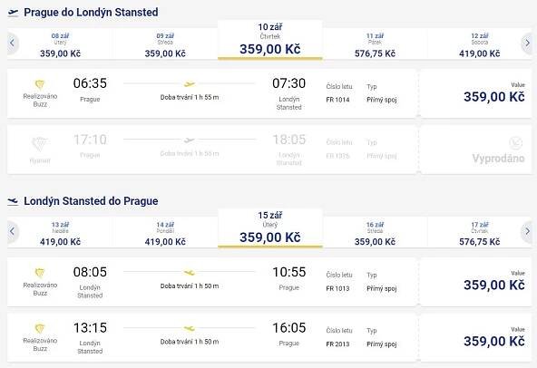Choose outbound date 11 zář for 576,75 Kč
Viewport: 537px width, 368px height.
375,44
